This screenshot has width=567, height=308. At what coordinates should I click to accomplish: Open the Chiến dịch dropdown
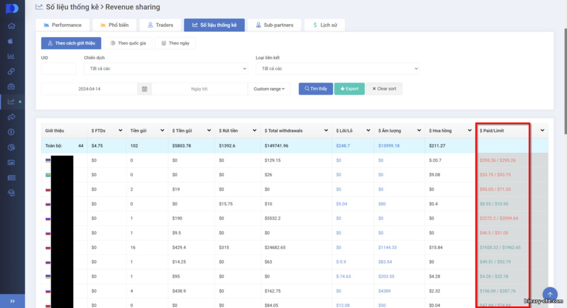[x=165, y=68]
